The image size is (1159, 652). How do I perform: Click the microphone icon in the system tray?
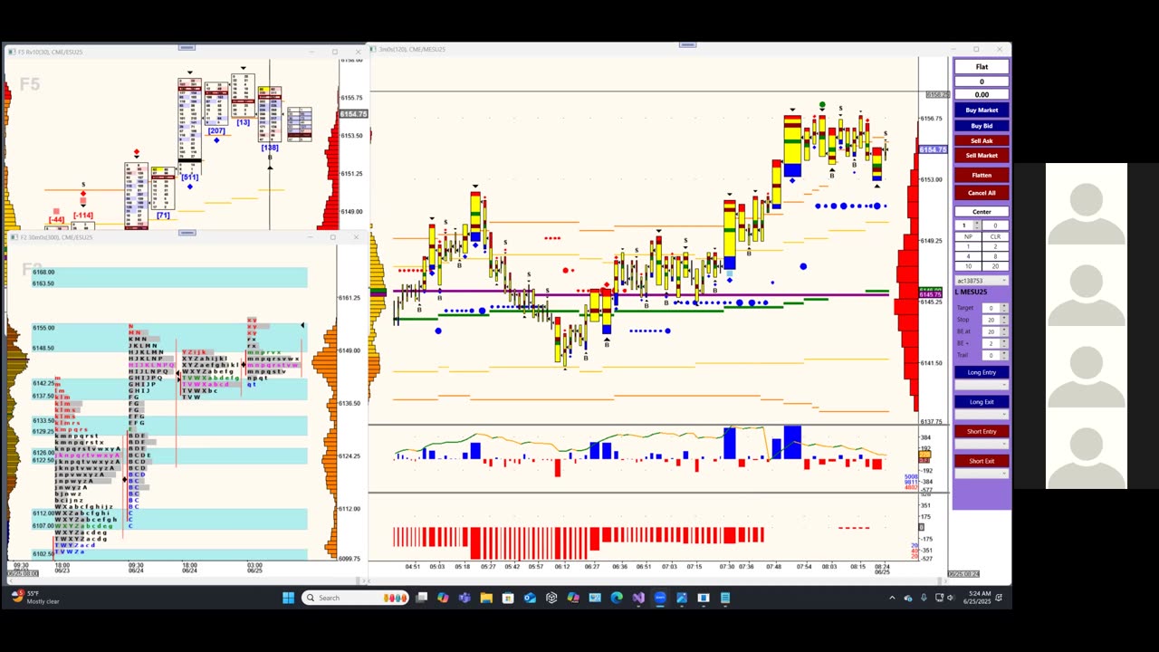(x=924, y=598)
